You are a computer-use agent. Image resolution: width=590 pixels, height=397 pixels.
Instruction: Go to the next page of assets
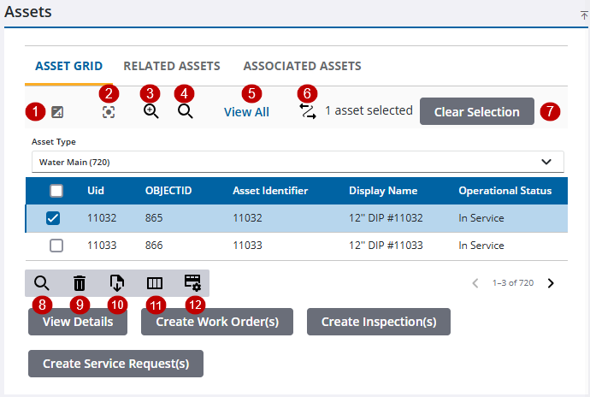pos(551,283)
